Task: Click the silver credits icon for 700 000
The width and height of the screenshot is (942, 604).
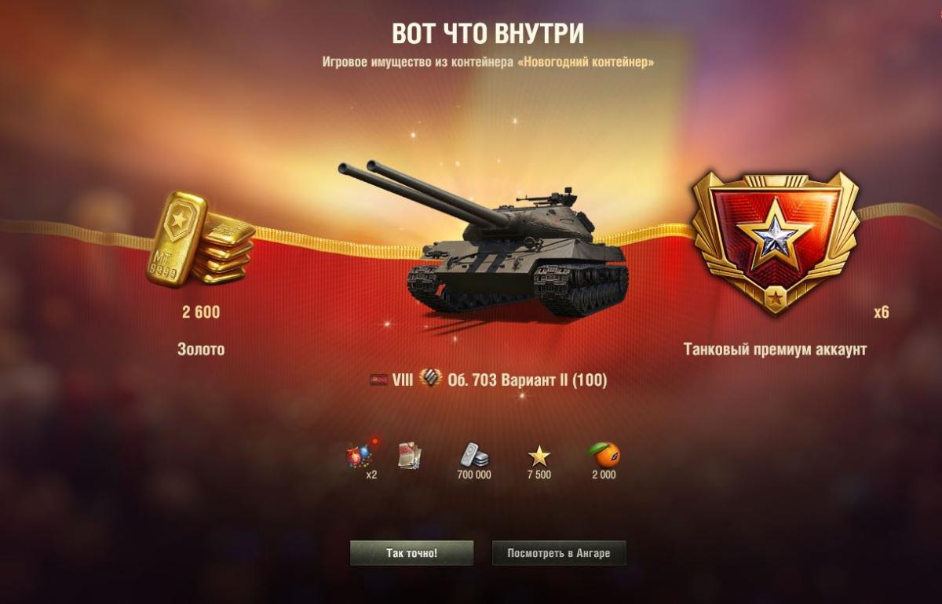Action: 474,455
